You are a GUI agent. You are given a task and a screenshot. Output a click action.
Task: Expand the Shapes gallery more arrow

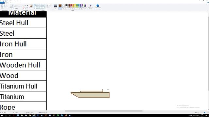coord(46,8)
